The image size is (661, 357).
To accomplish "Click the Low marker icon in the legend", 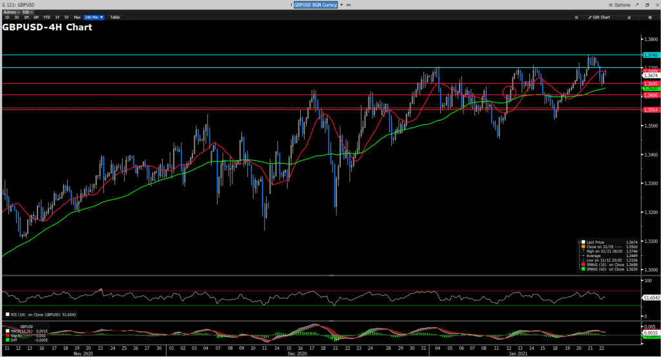I will coord(584,260).
